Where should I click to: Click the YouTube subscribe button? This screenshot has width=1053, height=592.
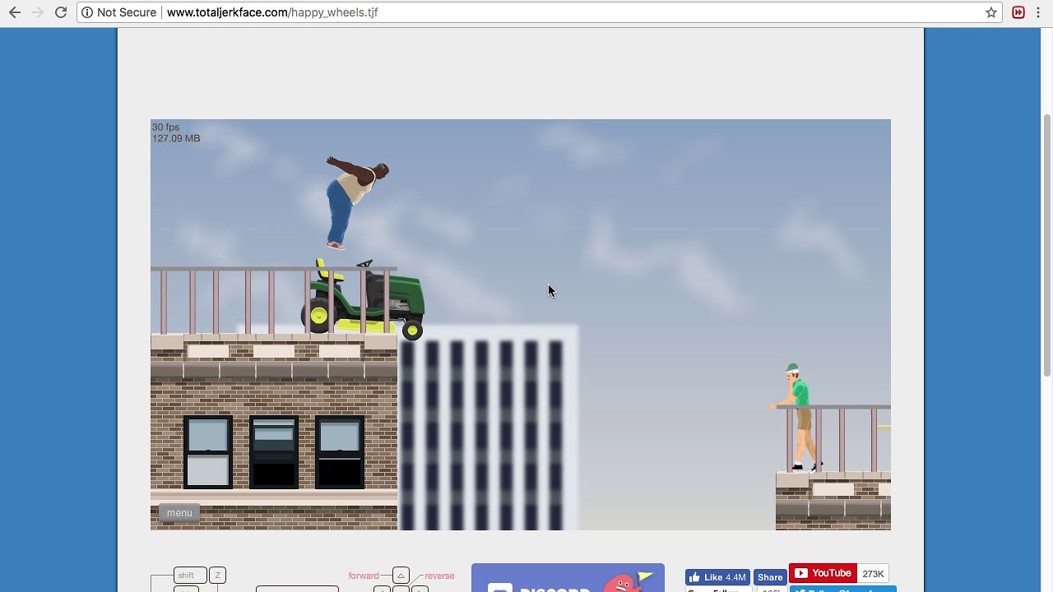(823, 573)
